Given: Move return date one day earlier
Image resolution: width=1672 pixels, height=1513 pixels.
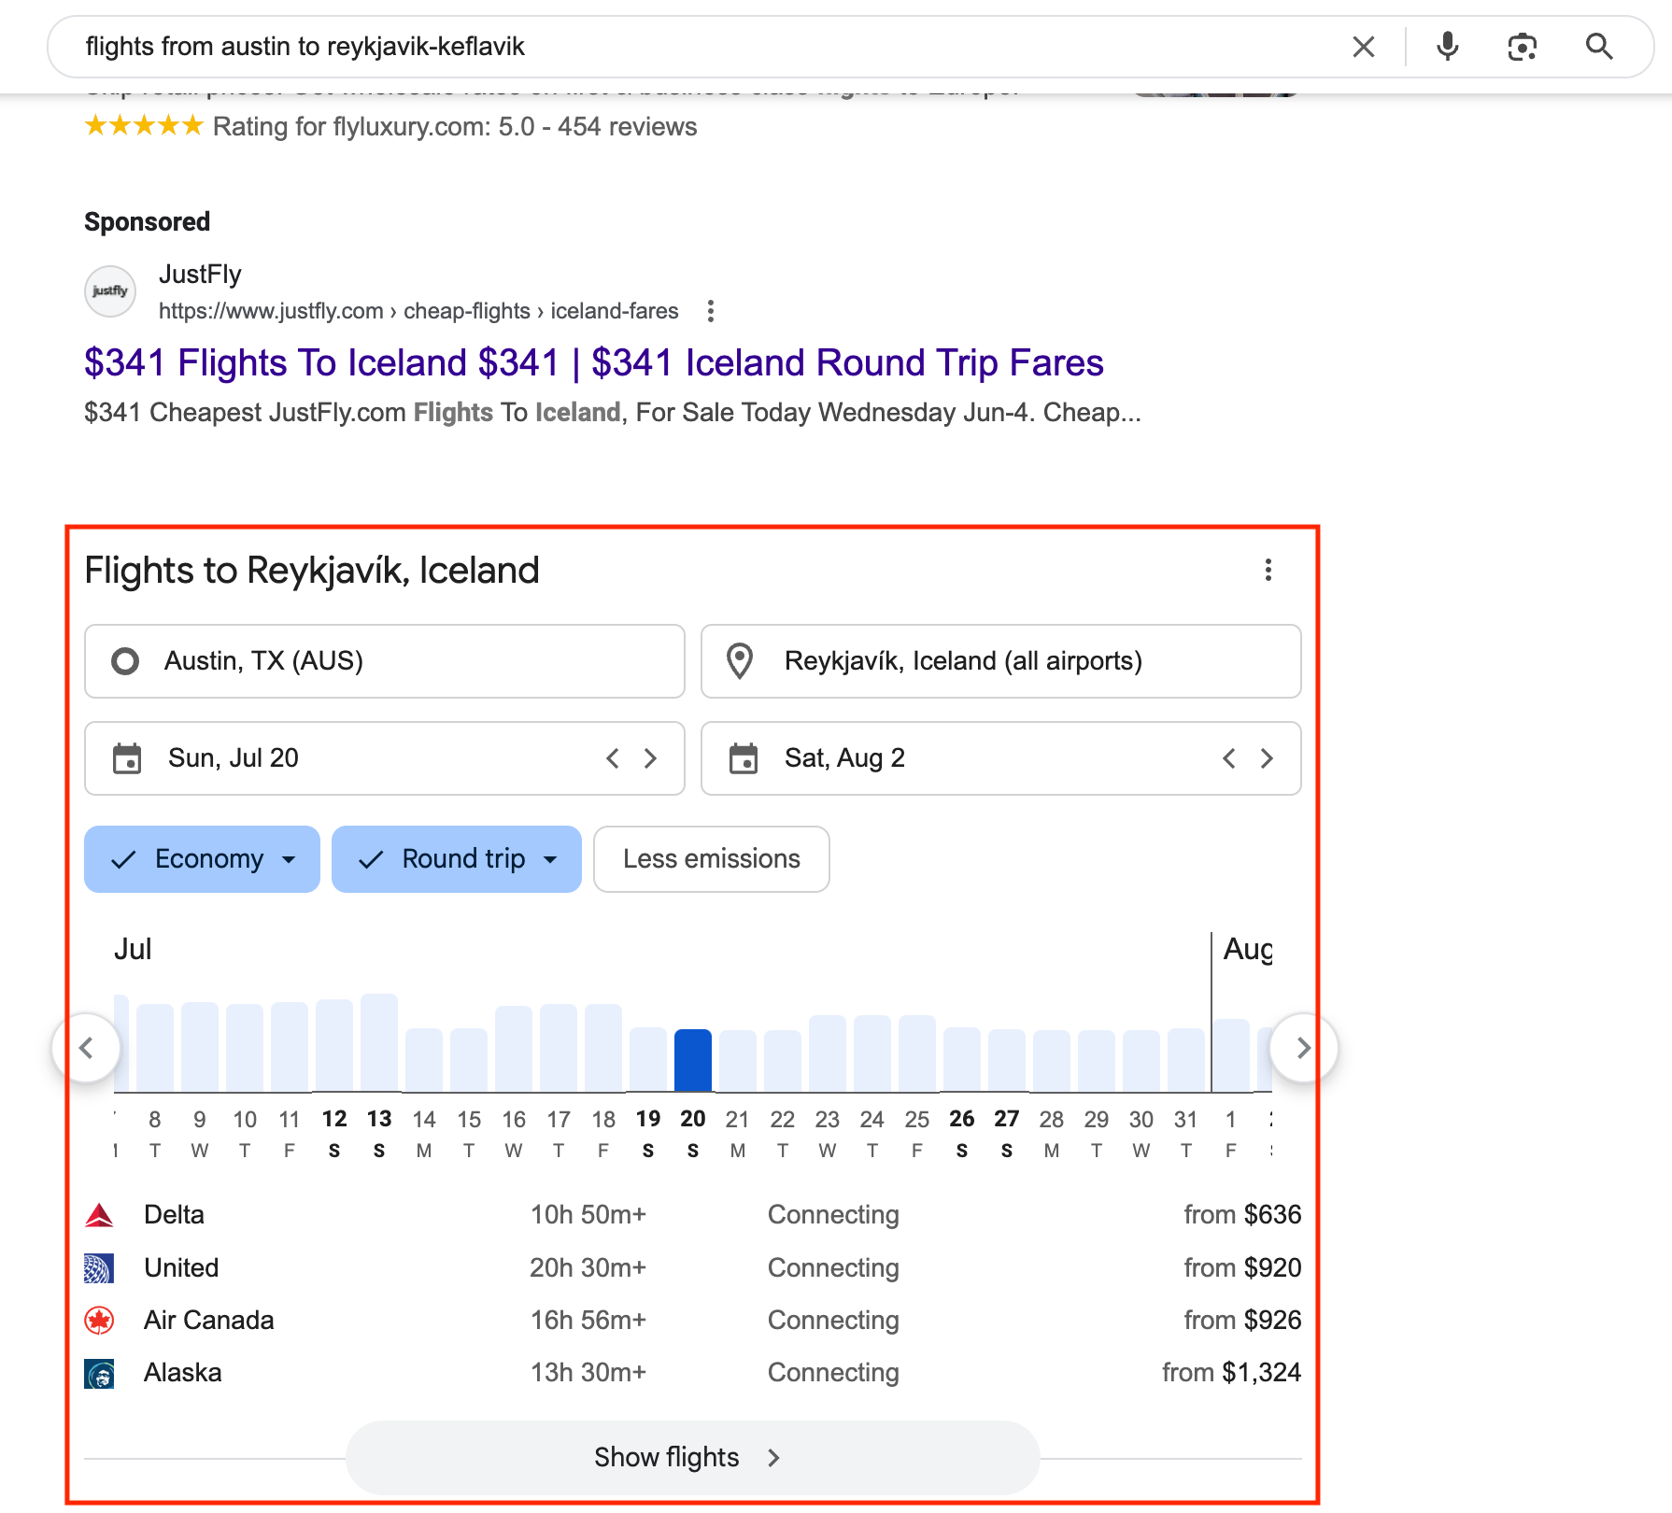Looking at the screenshot, I should point(1229,758).
